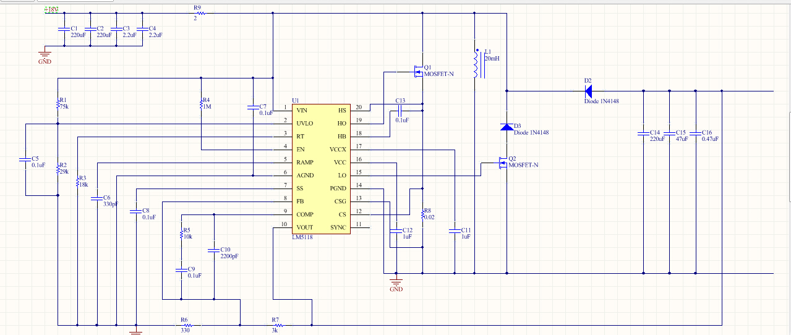Image resolution: width=791 pixels, height=335 pixels.
Task: Click the SYNC pin label on U1
Action: pyautogui.click(x=338, y=227)
